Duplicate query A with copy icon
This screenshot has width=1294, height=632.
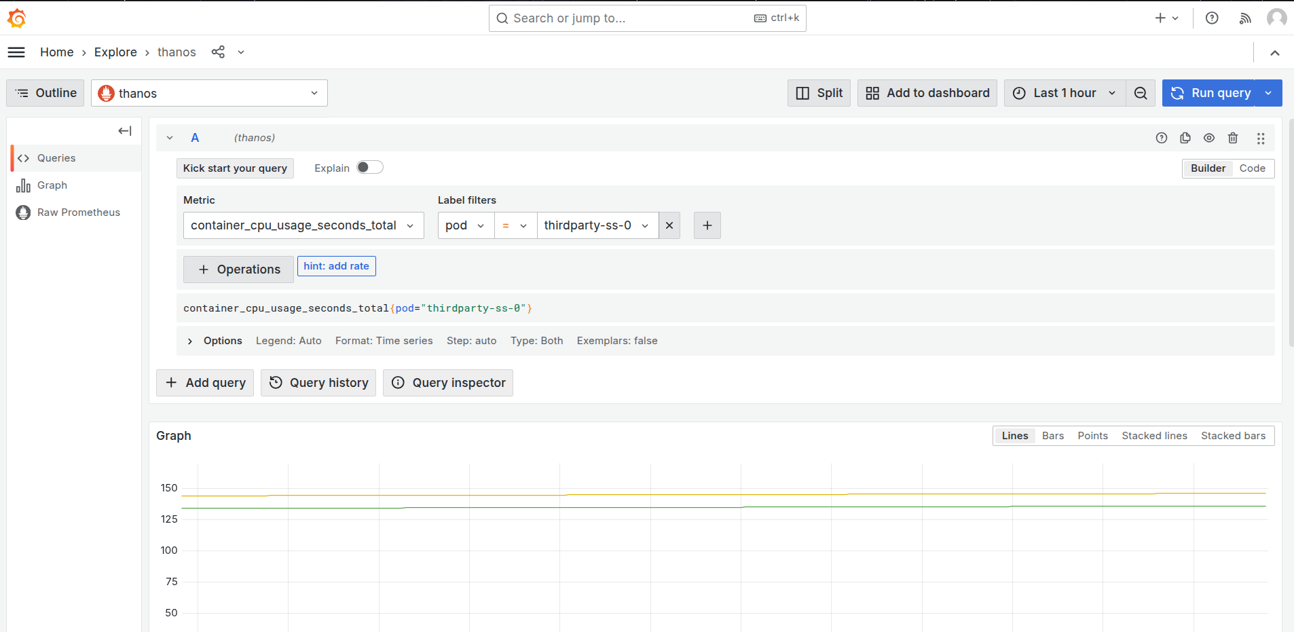coord(1185,138)
